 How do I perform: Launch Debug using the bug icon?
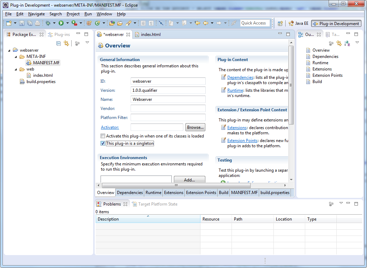(48, 23)
